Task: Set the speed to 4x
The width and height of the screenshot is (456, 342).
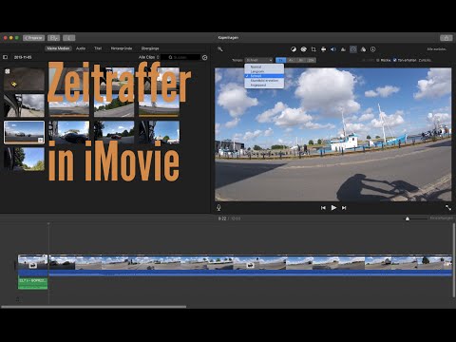Action: pos(291,60)
